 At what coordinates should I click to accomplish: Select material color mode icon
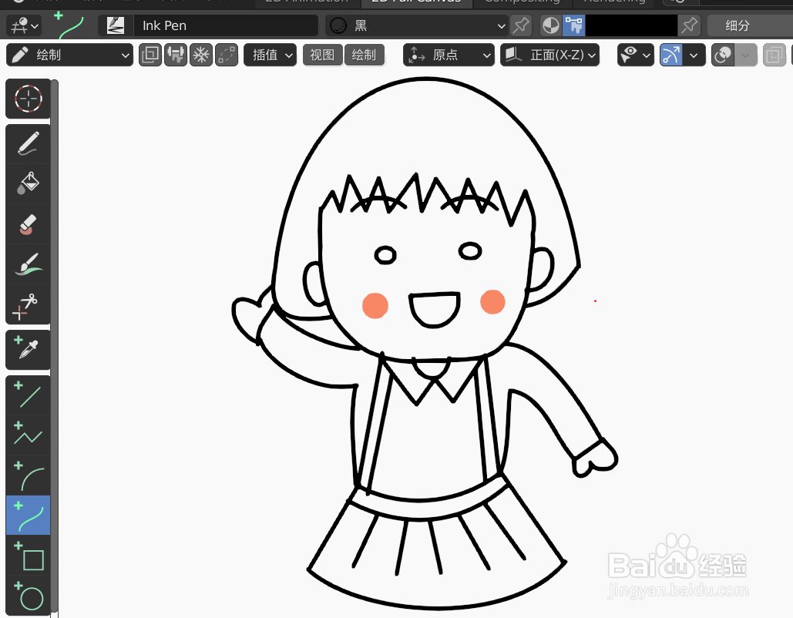(551, 25)
